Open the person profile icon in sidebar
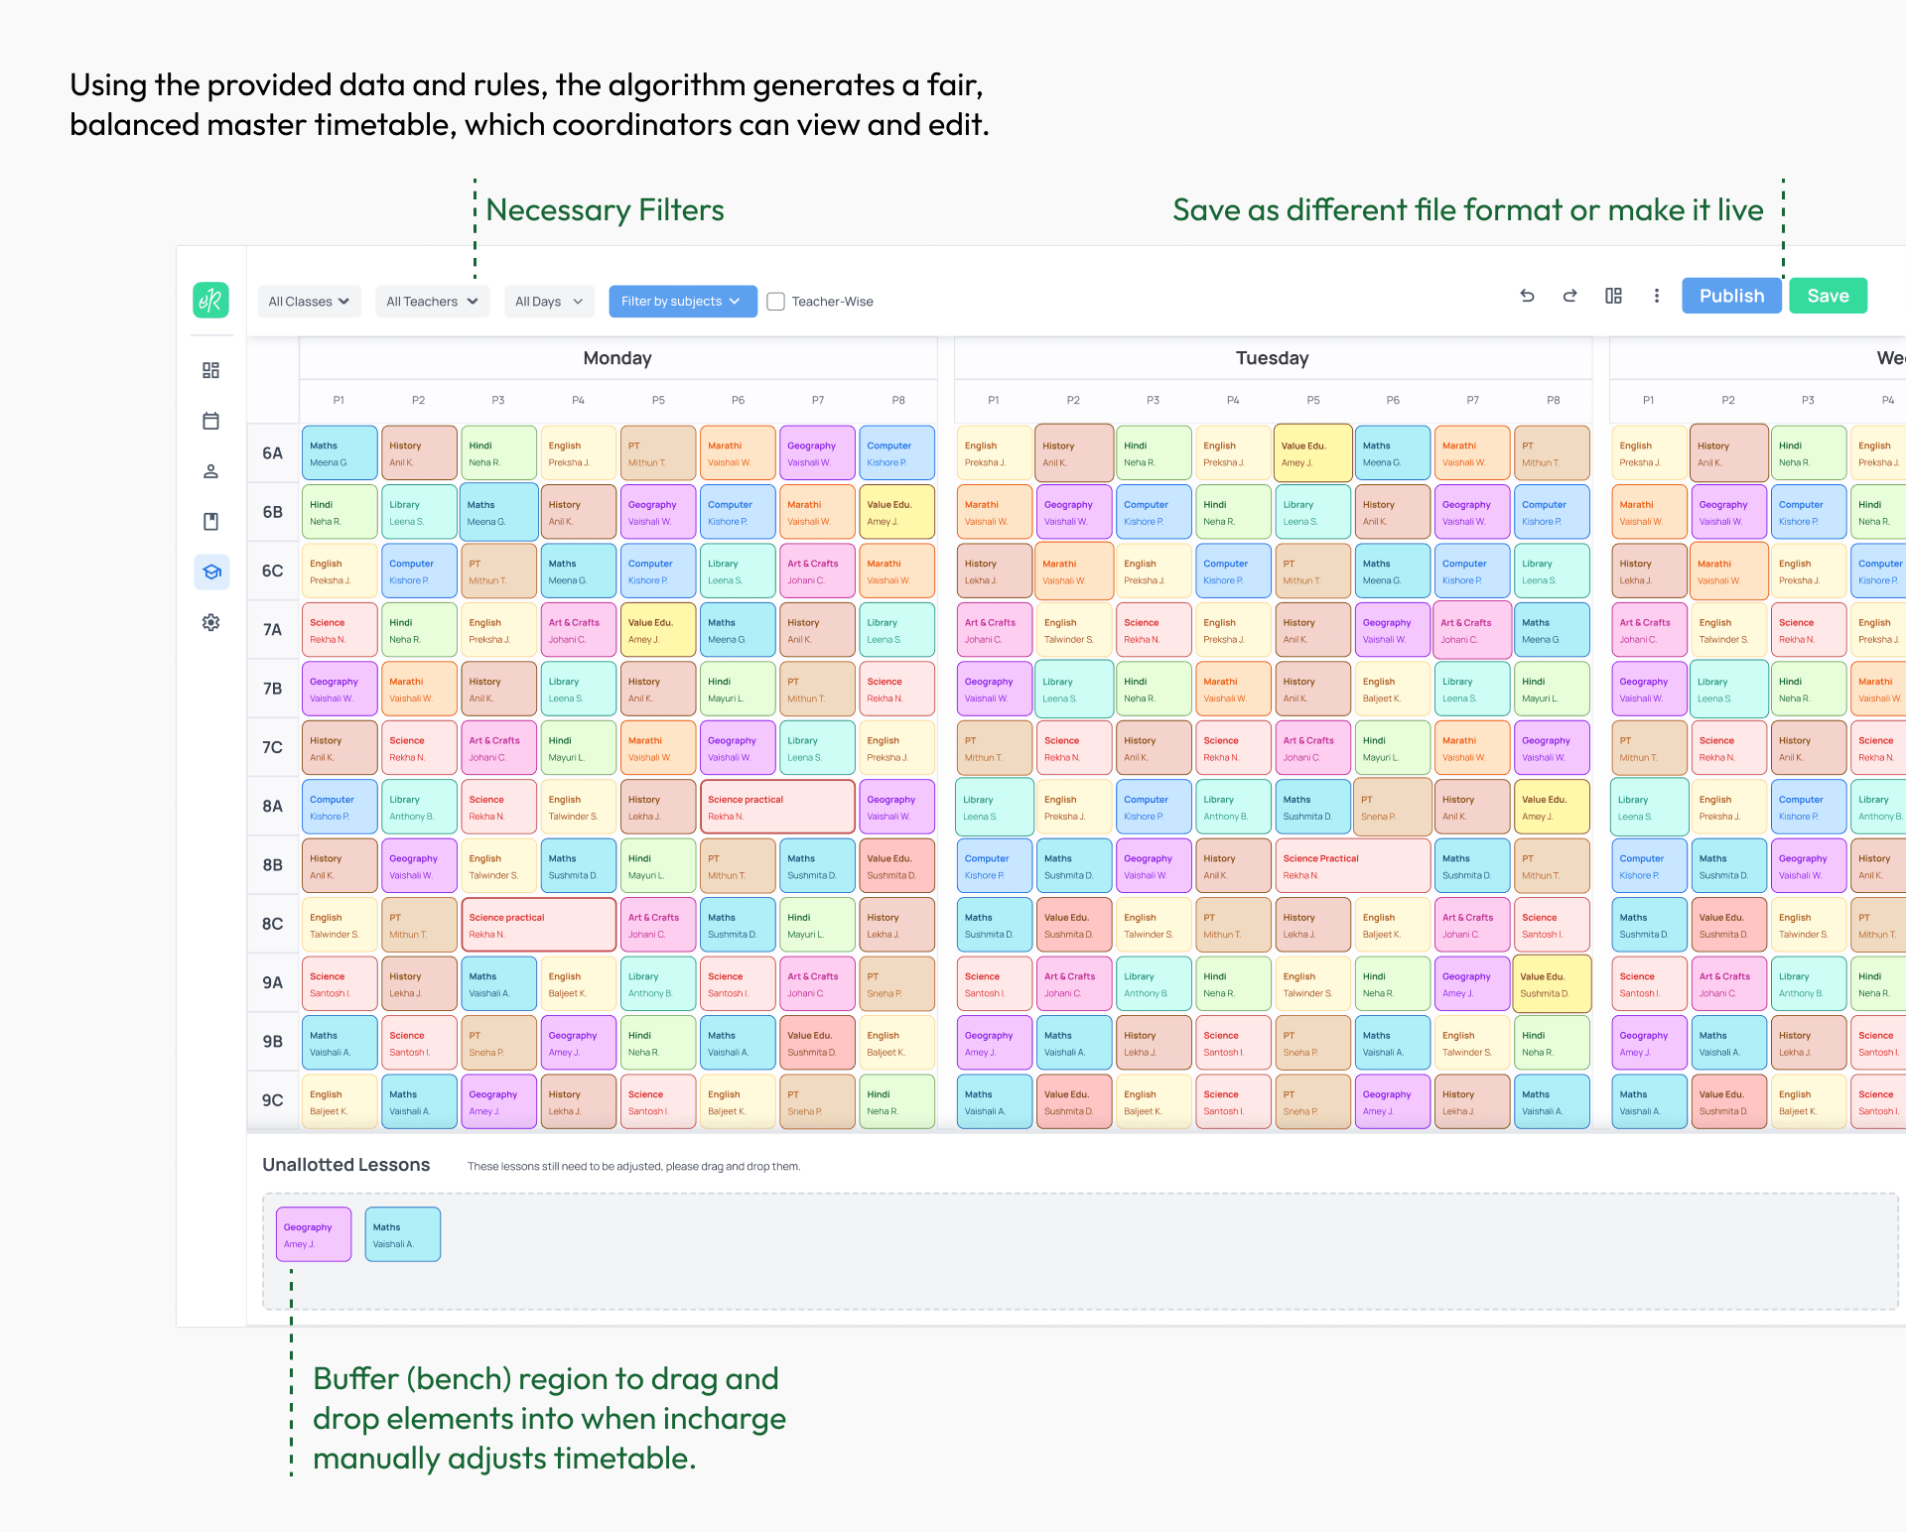This screenshot has width=1906, height=1532. pyautogui.click(x=210, y=471)
